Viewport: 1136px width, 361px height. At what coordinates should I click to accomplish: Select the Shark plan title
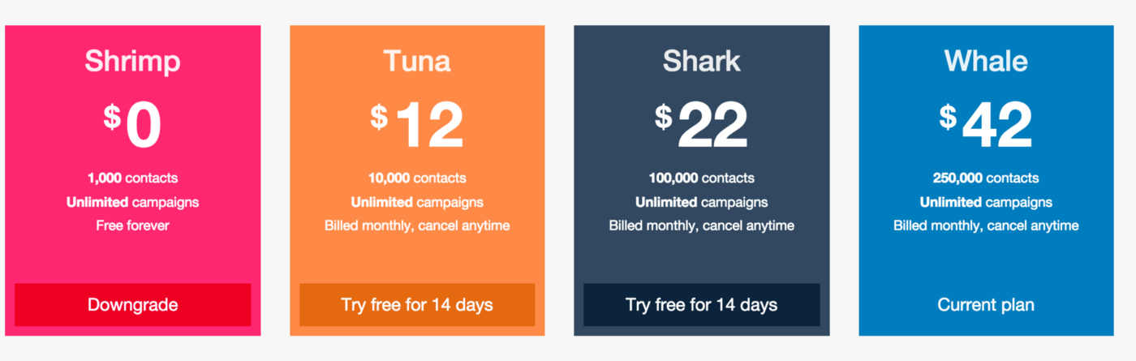(x=701, y=61)
